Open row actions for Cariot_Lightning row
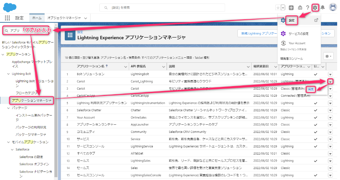 point(330,81)
